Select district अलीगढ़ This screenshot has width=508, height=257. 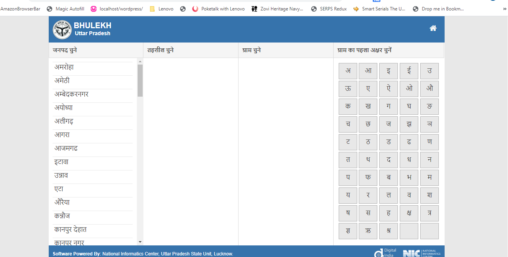click(x=93, y=121)
